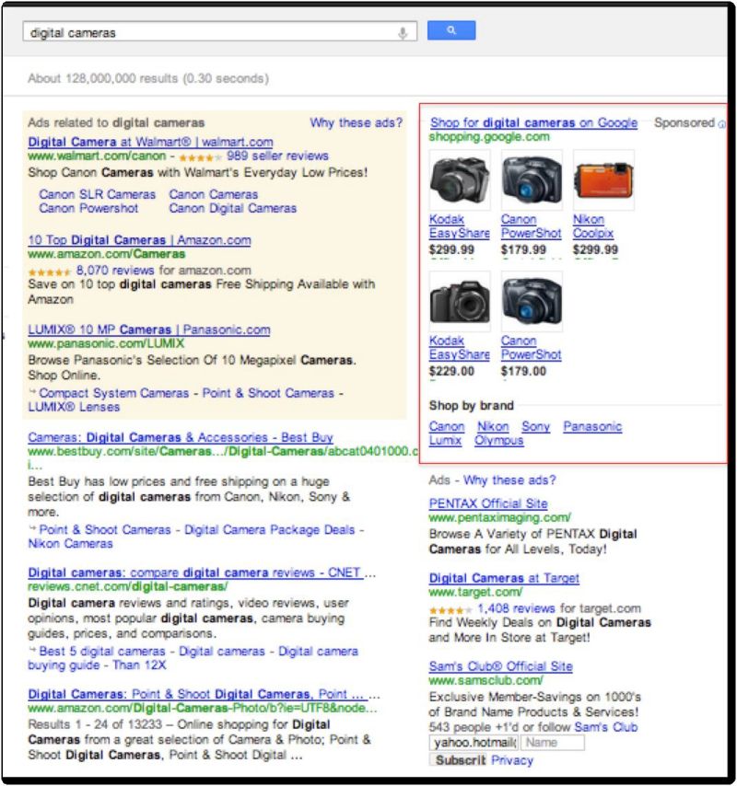Select Olympus under Shop by brand
This screenshot has width=737, height=786.
coord(499,440)
